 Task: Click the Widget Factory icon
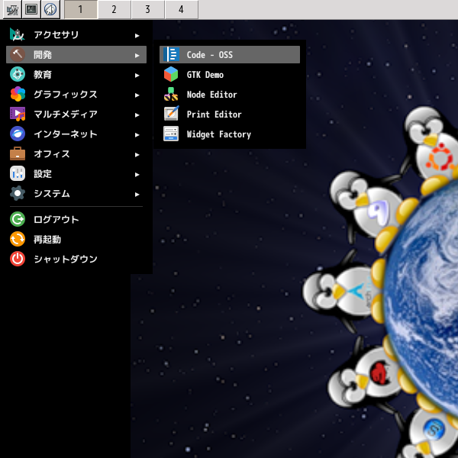coord(171,134)
